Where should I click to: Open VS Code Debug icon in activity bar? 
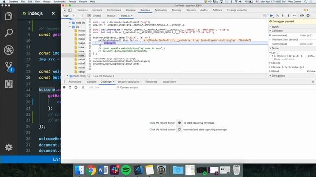click(x=9, y=50)
